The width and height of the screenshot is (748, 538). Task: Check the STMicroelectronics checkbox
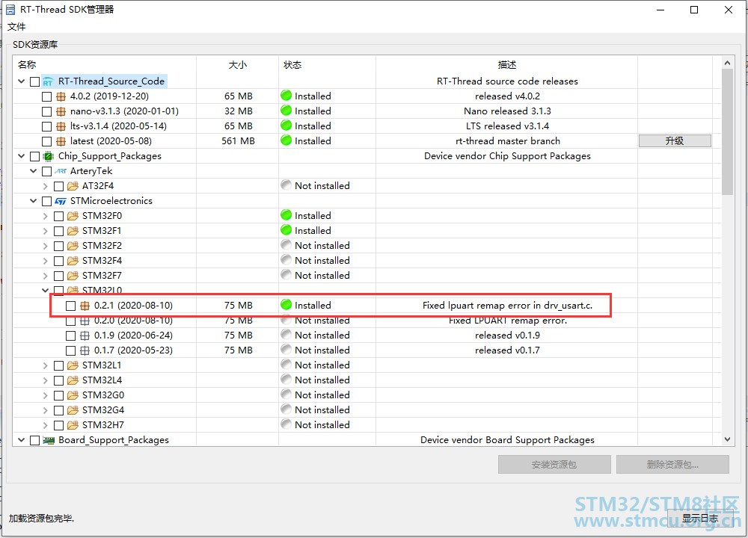(x=46, y=201)
